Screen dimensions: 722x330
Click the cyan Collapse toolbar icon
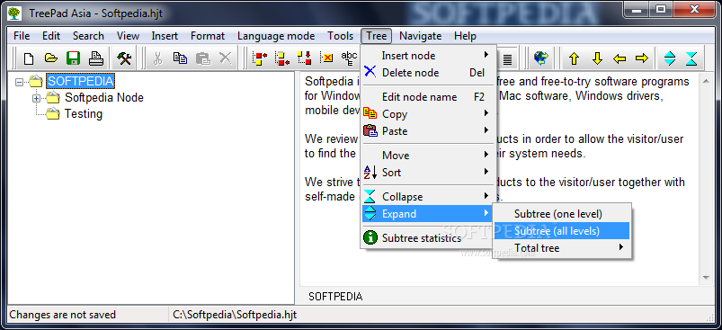(691, 58)
